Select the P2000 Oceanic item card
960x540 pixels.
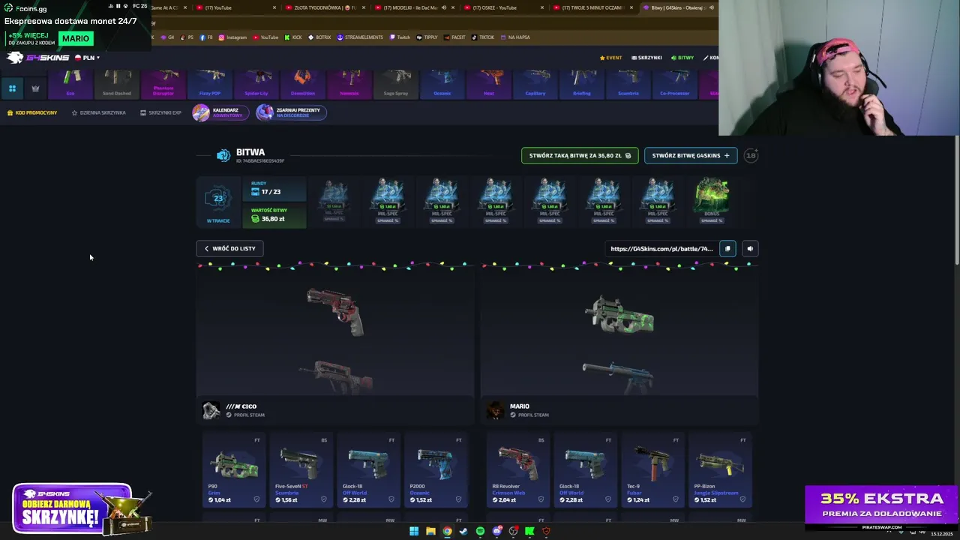point(436,471)
